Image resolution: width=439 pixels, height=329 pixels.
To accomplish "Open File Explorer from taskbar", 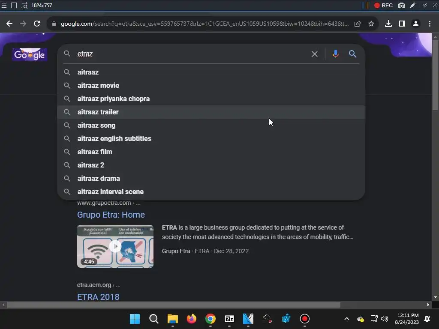I will coord(173,319).
